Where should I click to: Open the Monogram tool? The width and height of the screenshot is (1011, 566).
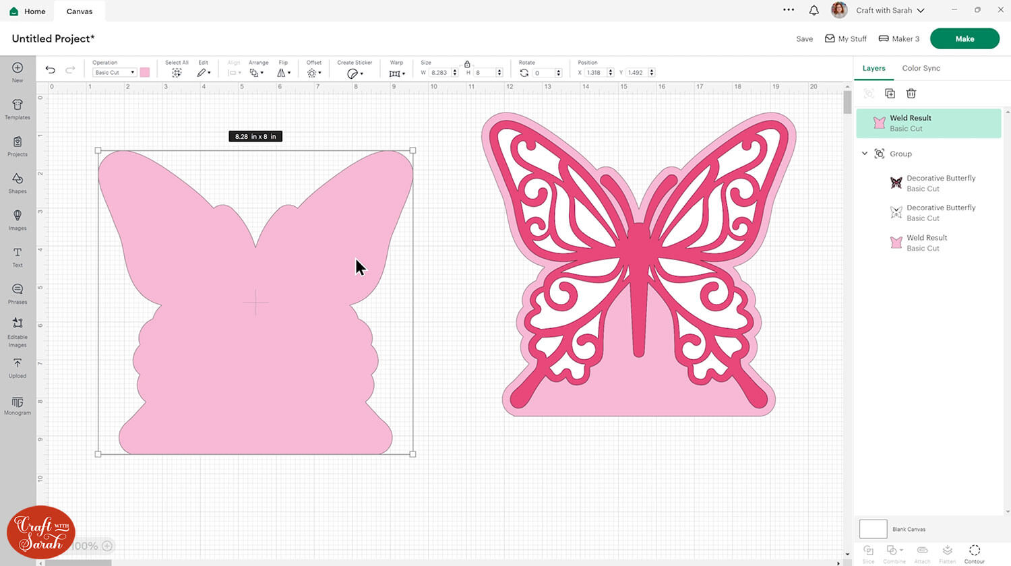coord(18,405)
